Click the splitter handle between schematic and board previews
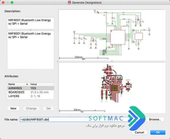 tap(112, 61)
